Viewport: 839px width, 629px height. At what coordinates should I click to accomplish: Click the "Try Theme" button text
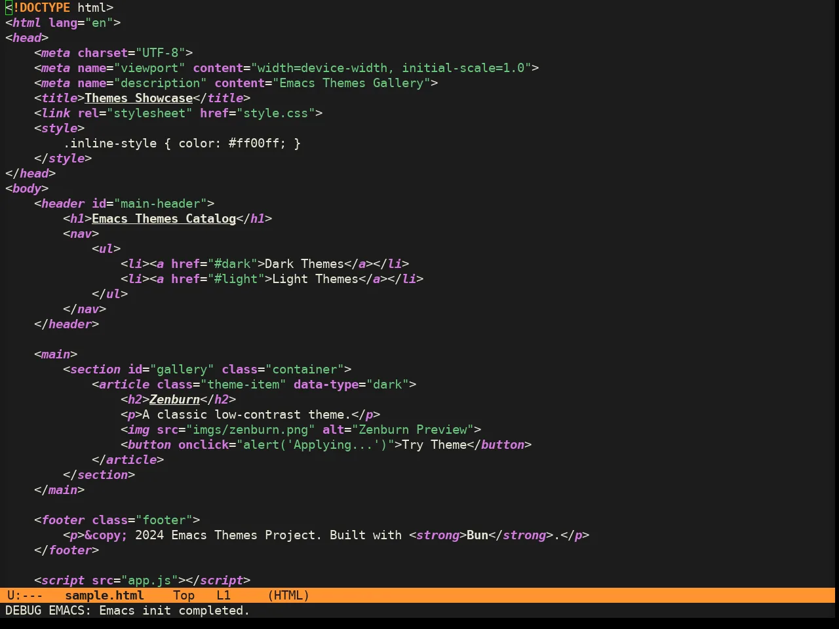pyautogui.click(x=435, y=445)
